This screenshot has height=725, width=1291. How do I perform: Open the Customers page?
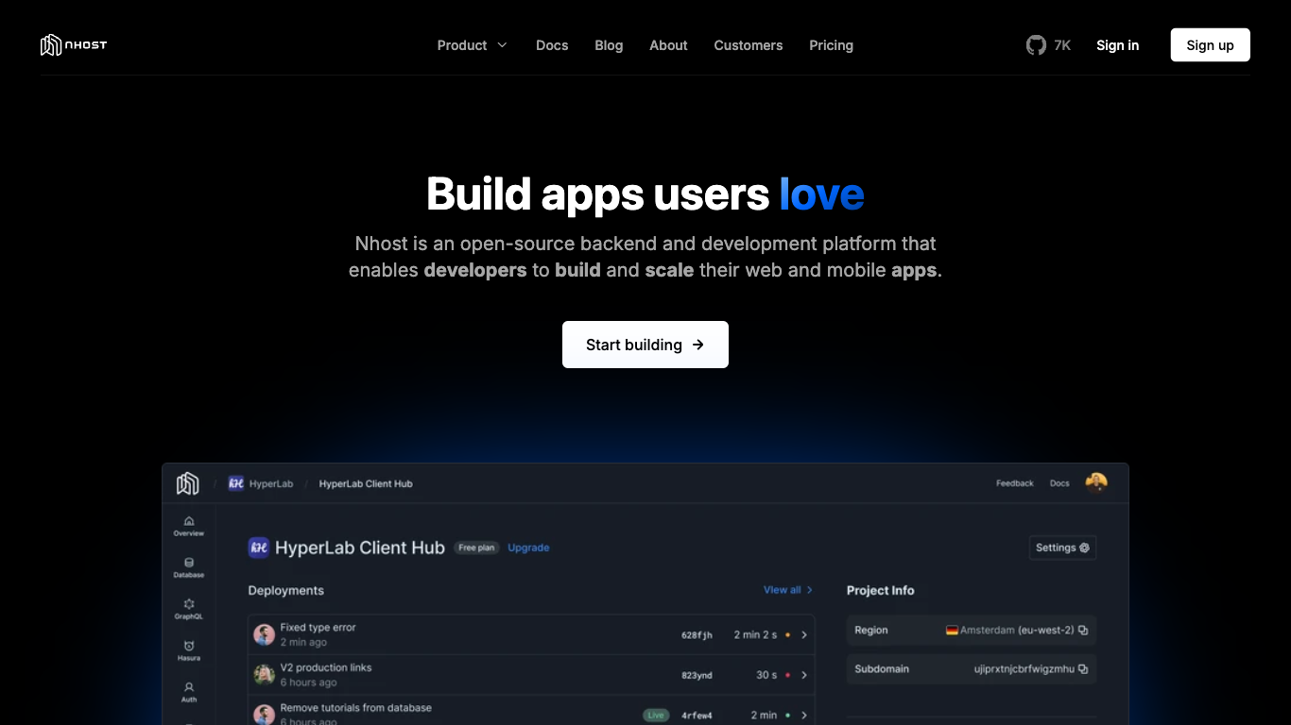click(749, 45)
